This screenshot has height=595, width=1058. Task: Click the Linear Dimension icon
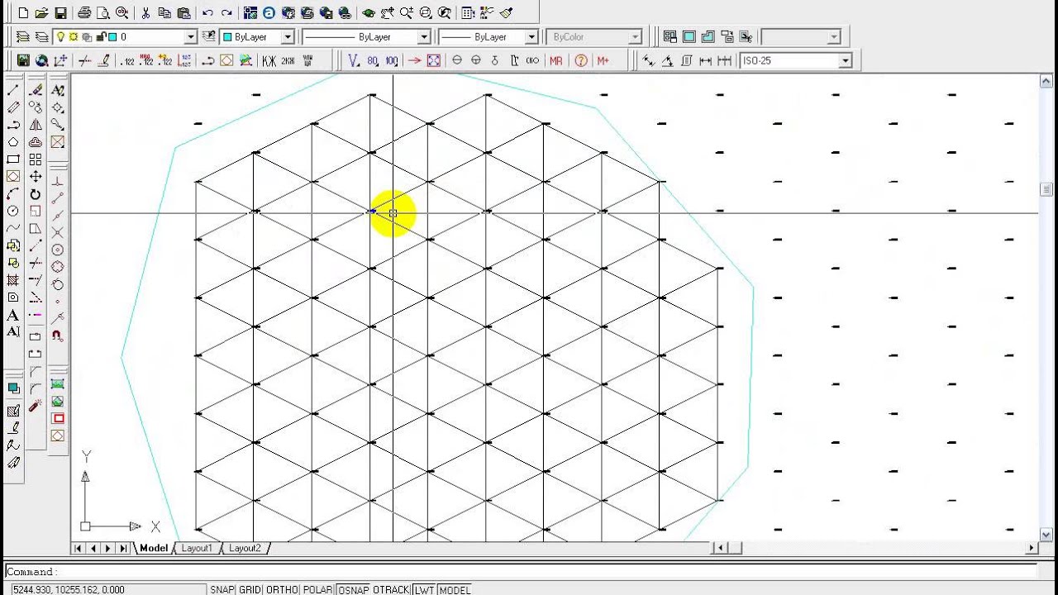point(705,60)
